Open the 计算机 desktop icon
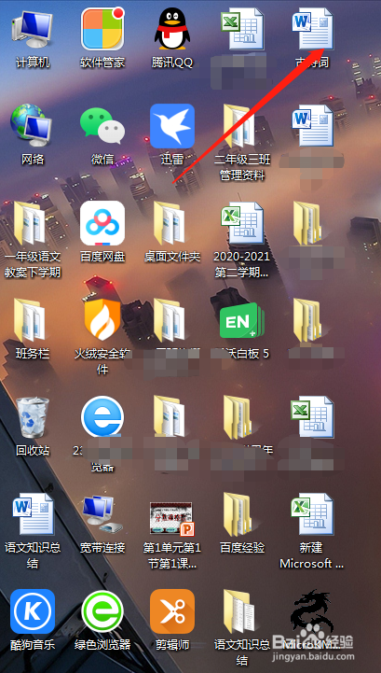381x673 pixels. click(x=33, y=30)
